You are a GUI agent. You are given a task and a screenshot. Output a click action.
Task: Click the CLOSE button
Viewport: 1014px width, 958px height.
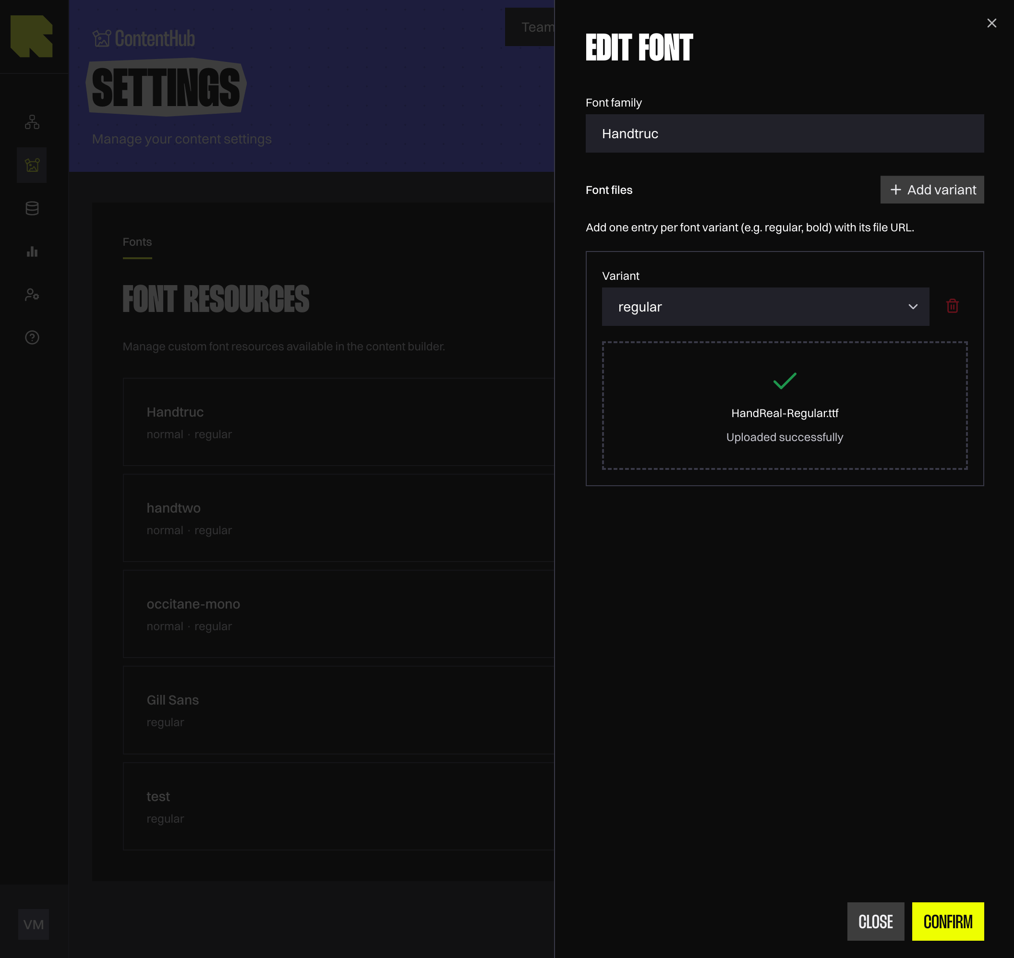(876, 921)
